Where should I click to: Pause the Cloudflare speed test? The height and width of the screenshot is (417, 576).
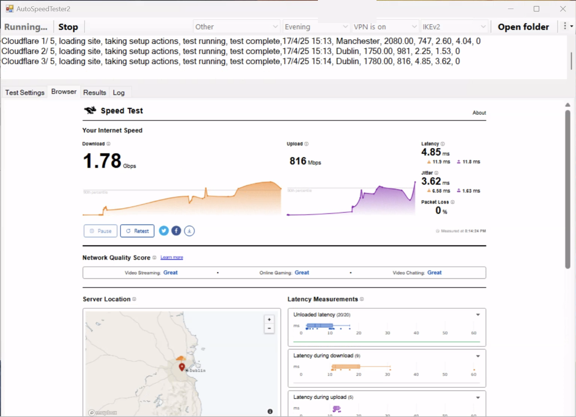(x=100, y=231)
